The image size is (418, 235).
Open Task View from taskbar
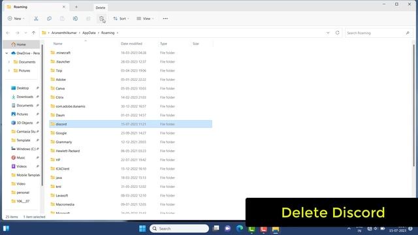tap(216, 228)
